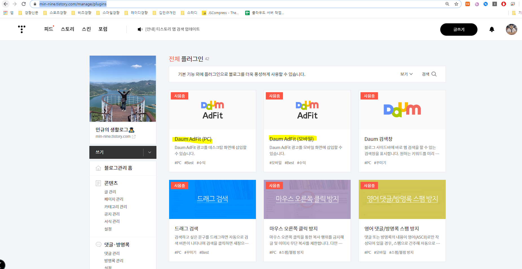Click the zoom magnifier icon in the address bar
The height and width of the screenshot is (269, 522).
447,4
